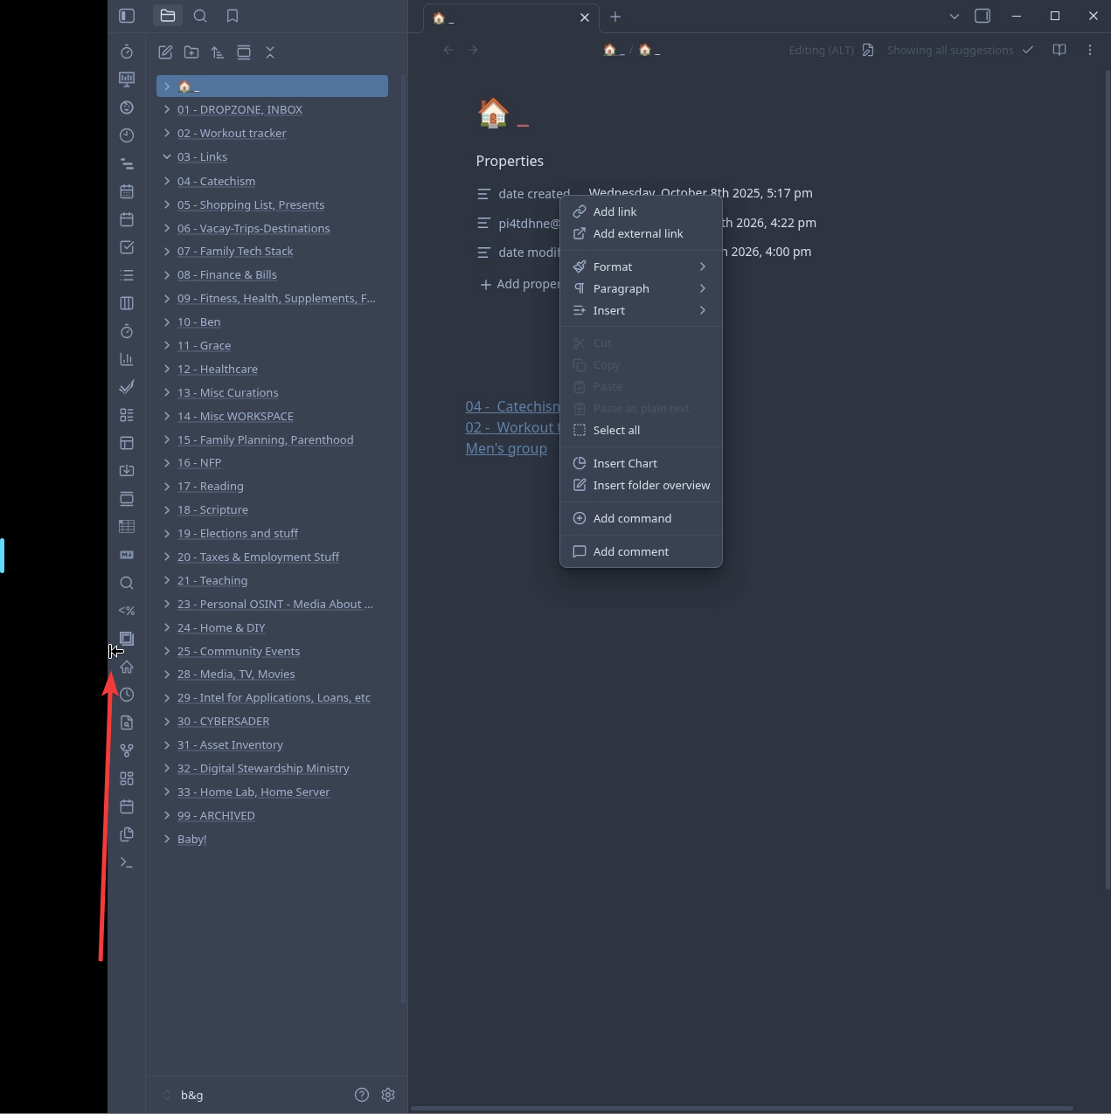1111x1114 pixels.
Task: Click the help question mark icon
Action: click(x=362, y=1095)
